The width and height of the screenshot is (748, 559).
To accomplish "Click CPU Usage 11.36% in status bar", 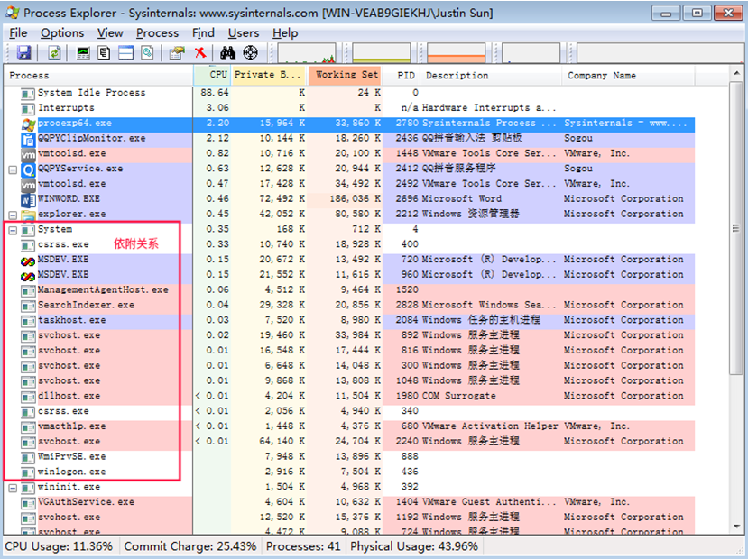I will point(60,546).
